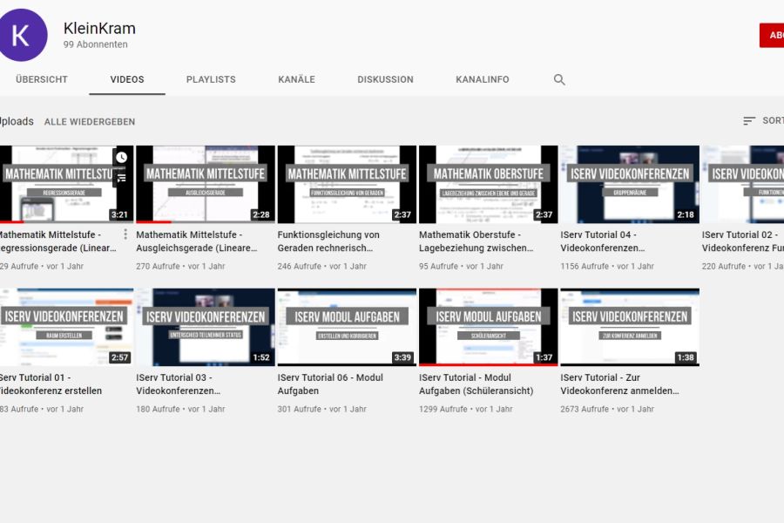Viewport: 784px width, 523px height.
Task: Click '1299 Aufrufe' under Schüleransicht video
Action: coord(443,409)
